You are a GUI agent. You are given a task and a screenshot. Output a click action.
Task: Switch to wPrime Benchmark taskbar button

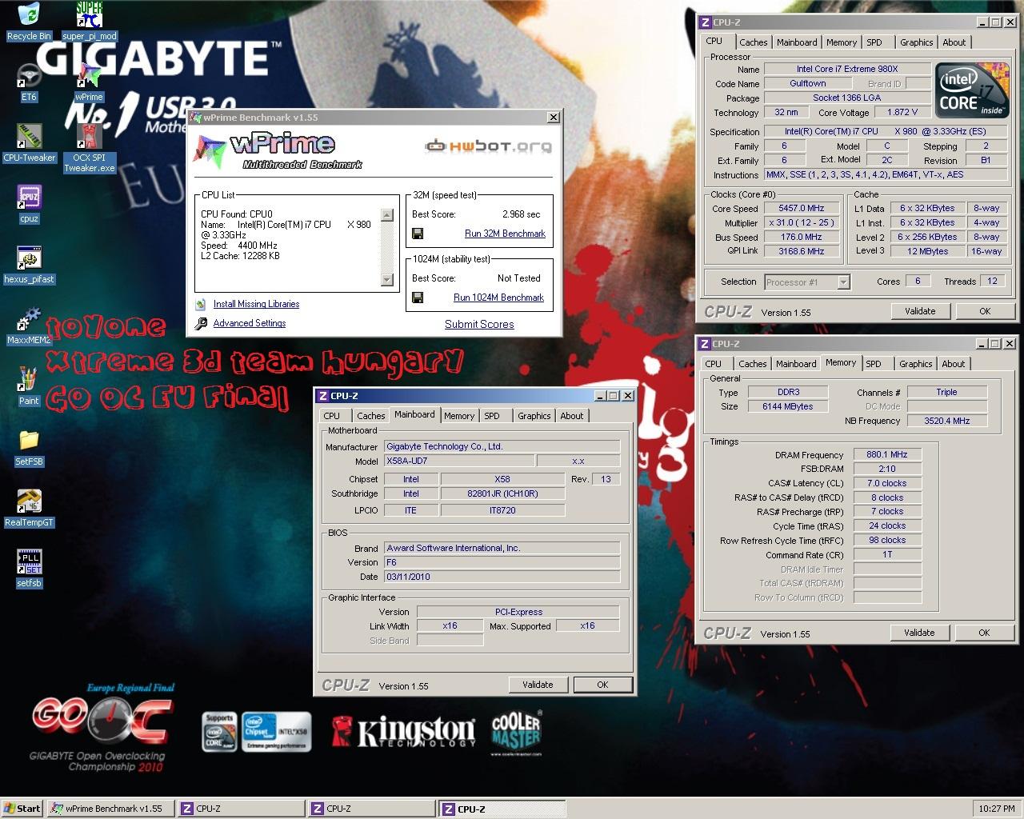pyautogui.click(x=109, y=809)
